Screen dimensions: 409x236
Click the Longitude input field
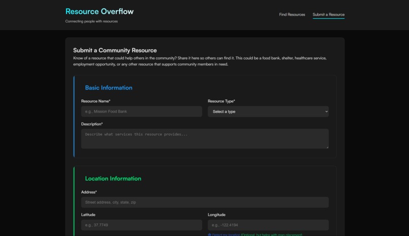(268, 225)
